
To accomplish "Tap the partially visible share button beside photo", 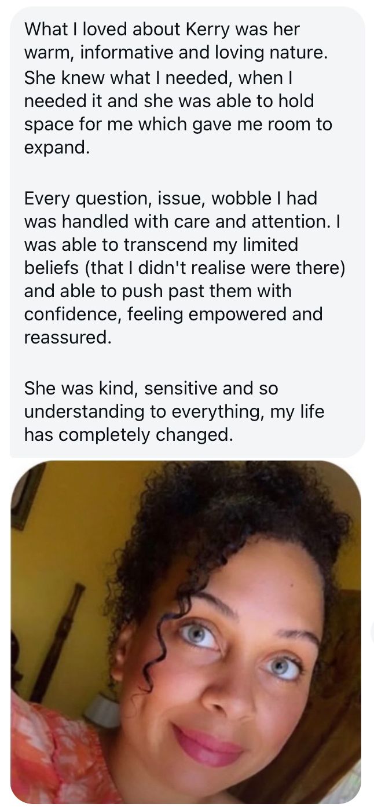I will pos(372,633).
